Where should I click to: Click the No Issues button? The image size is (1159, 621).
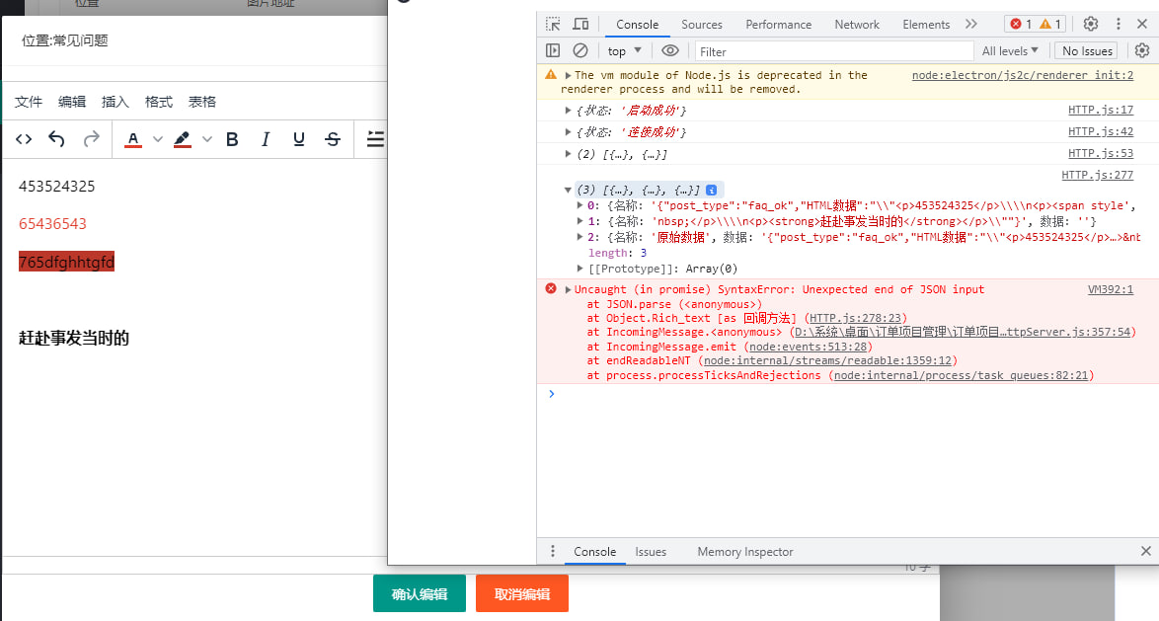pos(1087,51)
